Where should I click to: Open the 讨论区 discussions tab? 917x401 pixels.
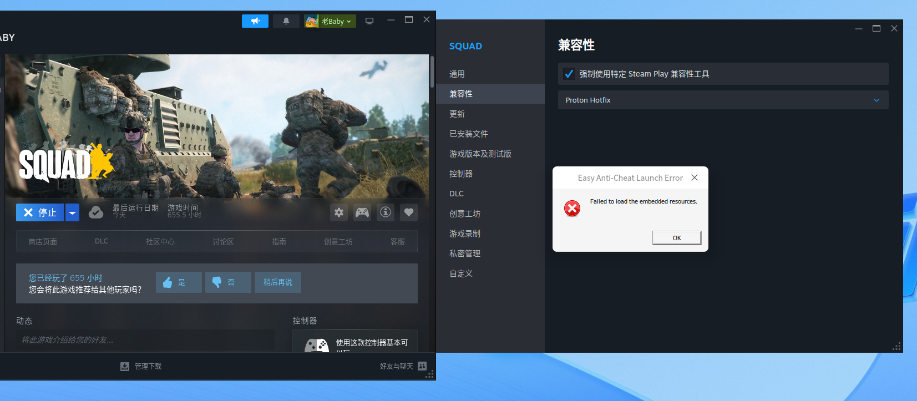pyautogui.click(x=223, y=242)
